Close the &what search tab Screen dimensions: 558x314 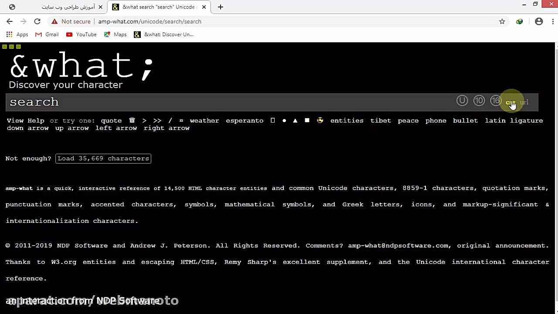click(204, 7)
